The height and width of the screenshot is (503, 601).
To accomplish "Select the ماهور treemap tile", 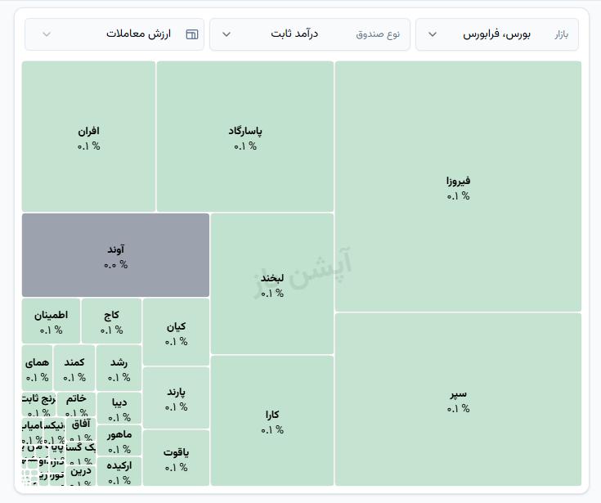I will pos(119,440).
